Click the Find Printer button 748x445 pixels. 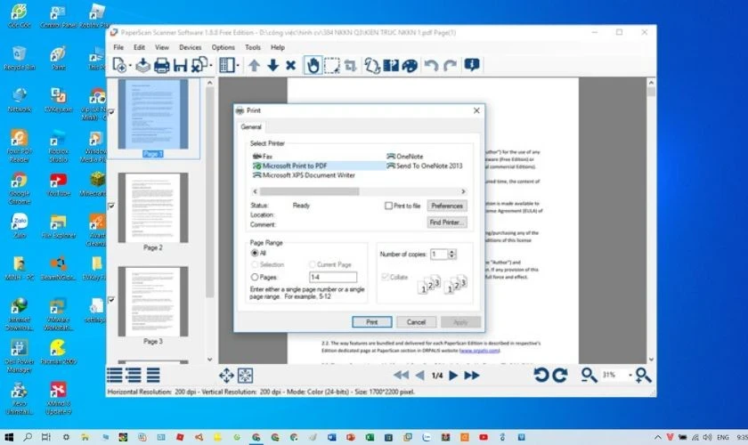(447, 222)
